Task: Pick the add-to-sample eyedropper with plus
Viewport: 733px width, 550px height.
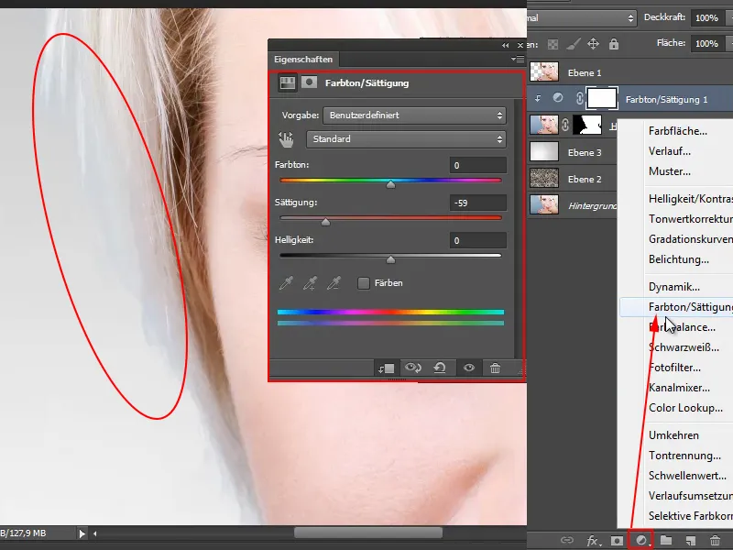Action: coord(310,283)
